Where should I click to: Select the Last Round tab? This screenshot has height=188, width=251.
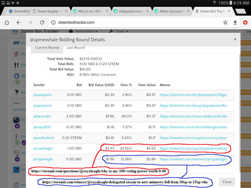pyautogui.click(x=76, y=48)
